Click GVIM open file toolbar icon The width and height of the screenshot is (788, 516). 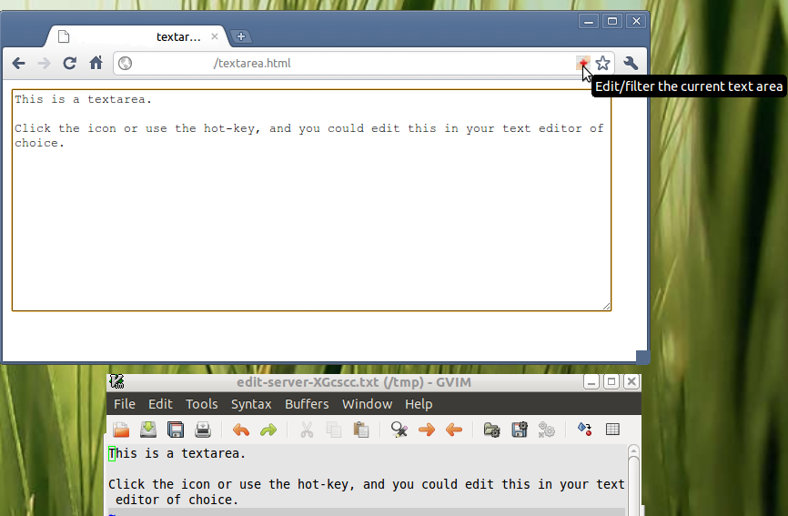point(121,430)
